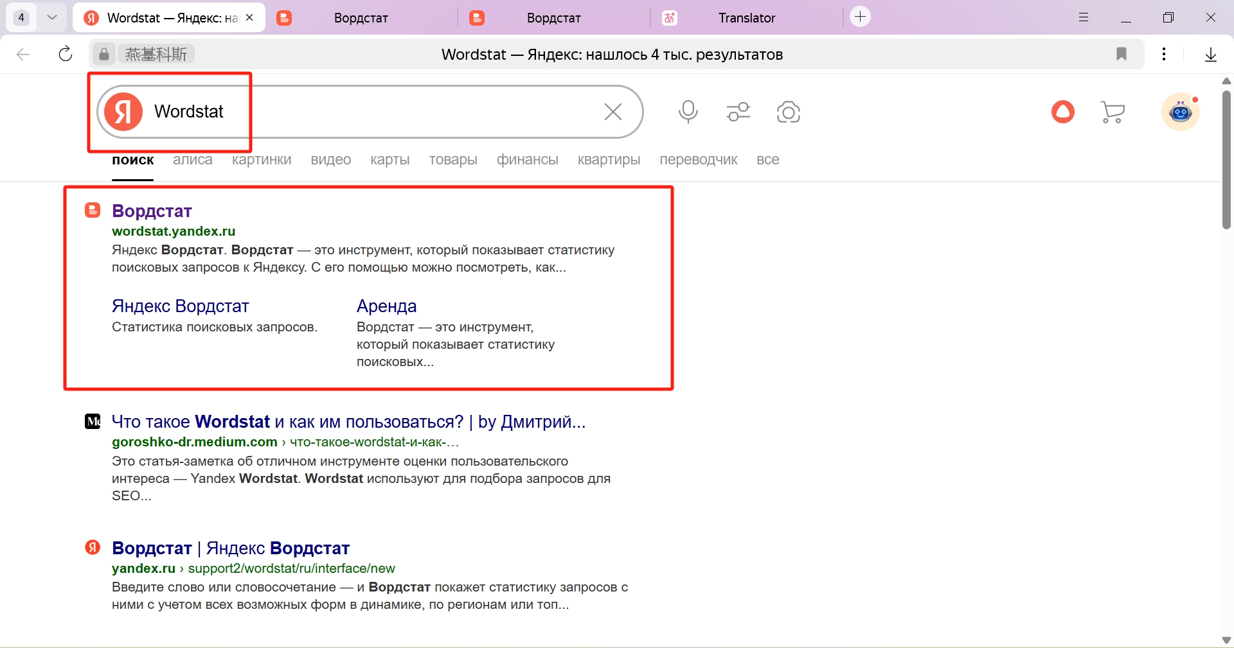Viewport: 1234px width, 648px height.
Task: Select the финансы search category
Action: click(x=528, y=160)
